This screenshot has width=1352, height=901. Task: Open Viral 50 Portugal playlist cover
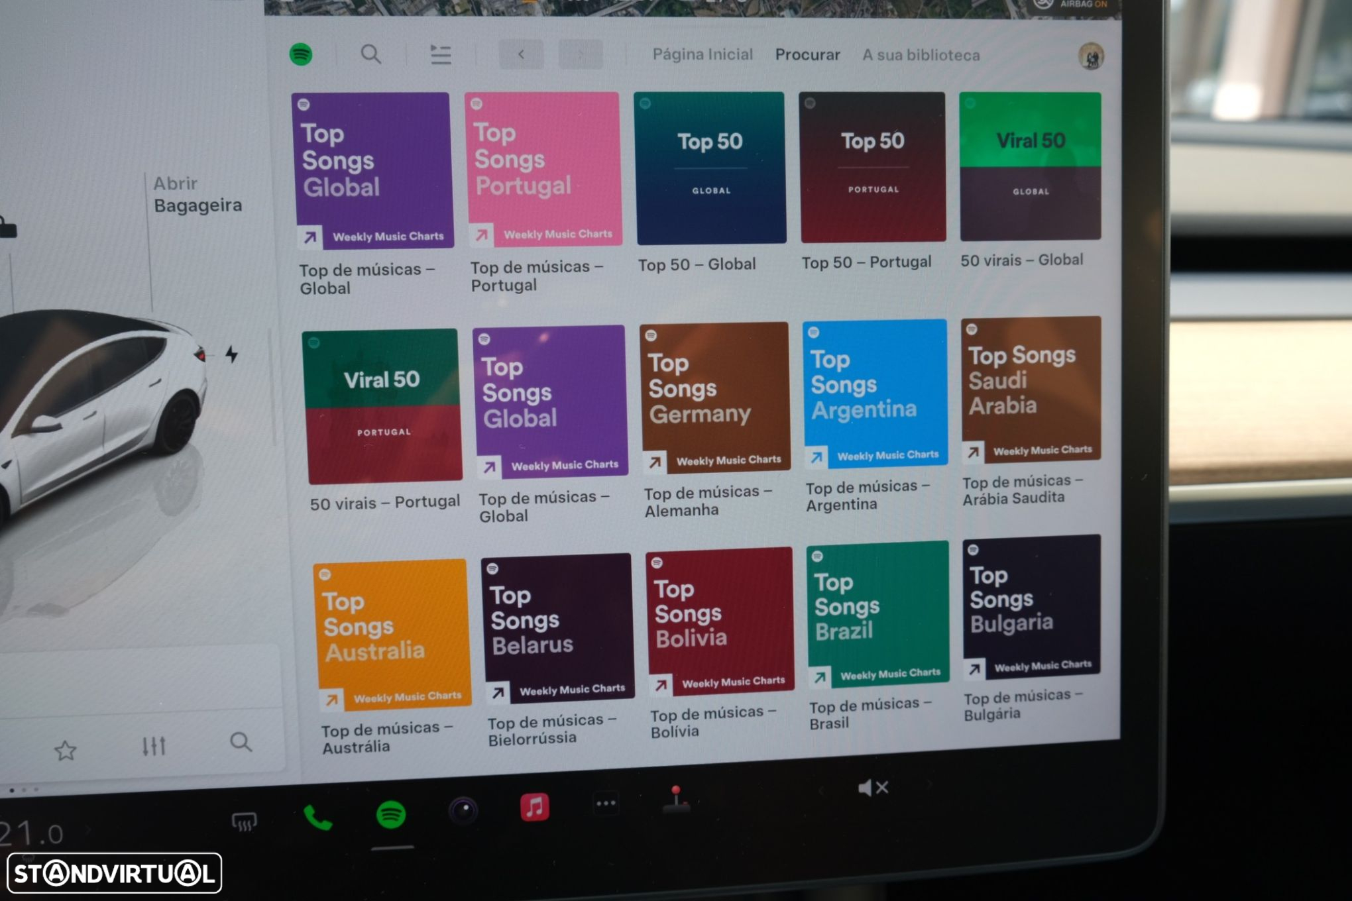point(382,406)
